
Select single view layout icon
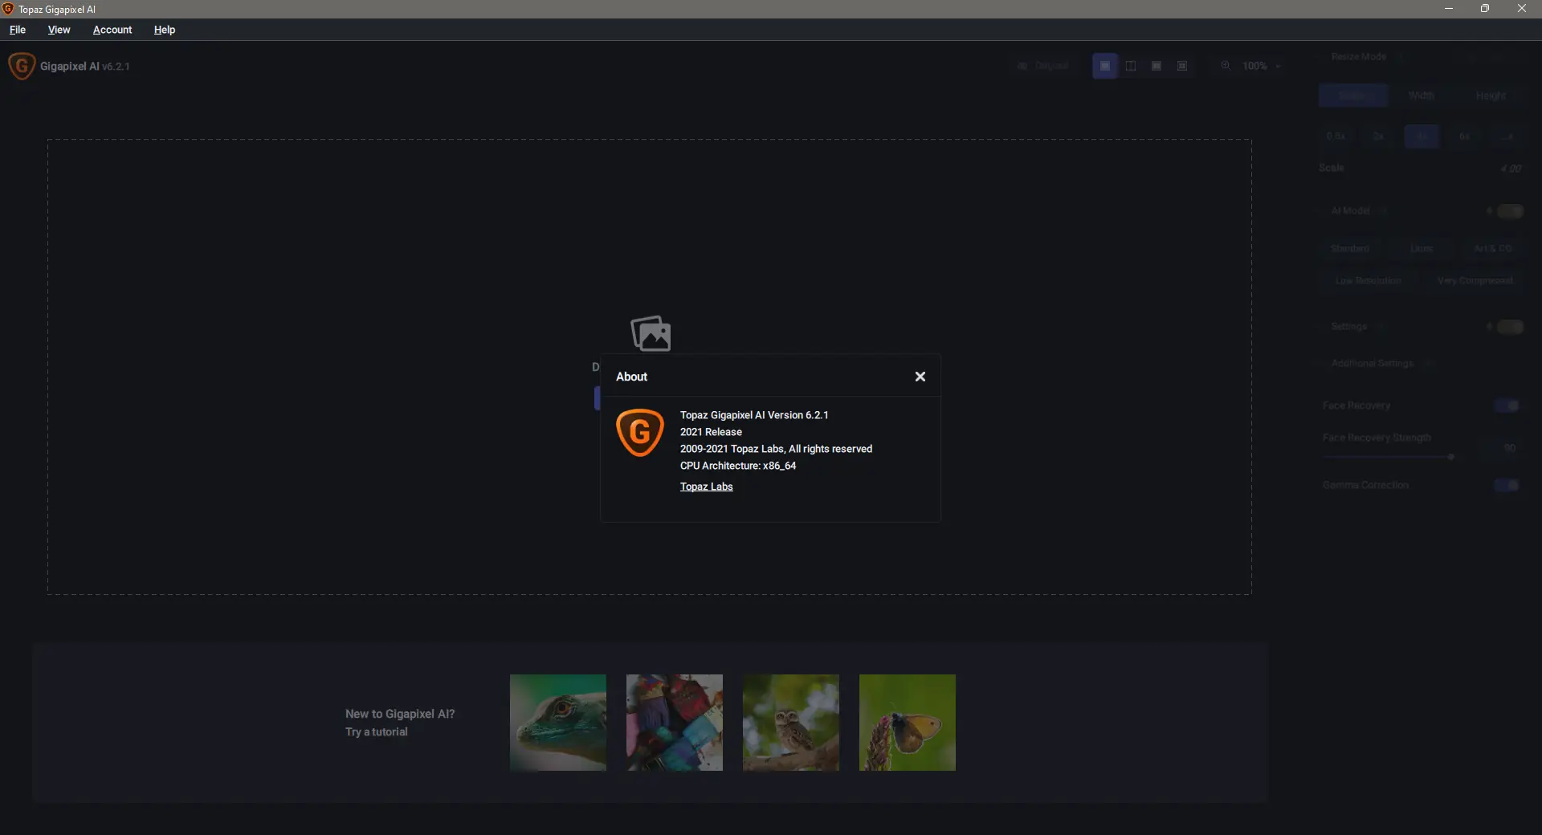click(1105, 66)
